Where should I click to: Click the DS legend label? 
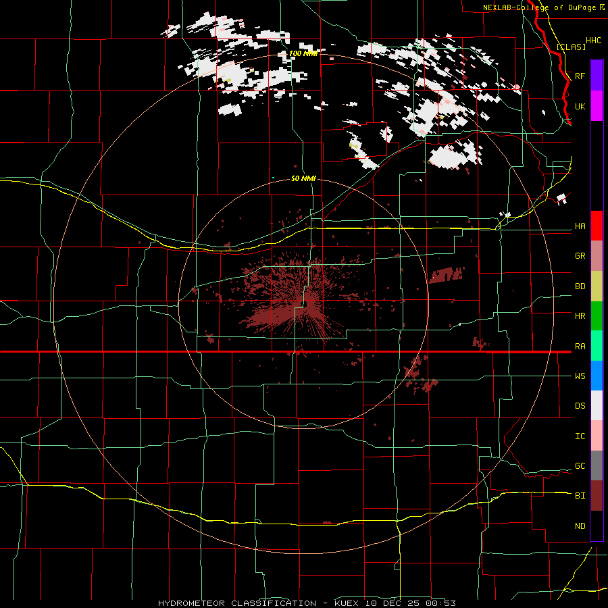(x=580, y=406)
